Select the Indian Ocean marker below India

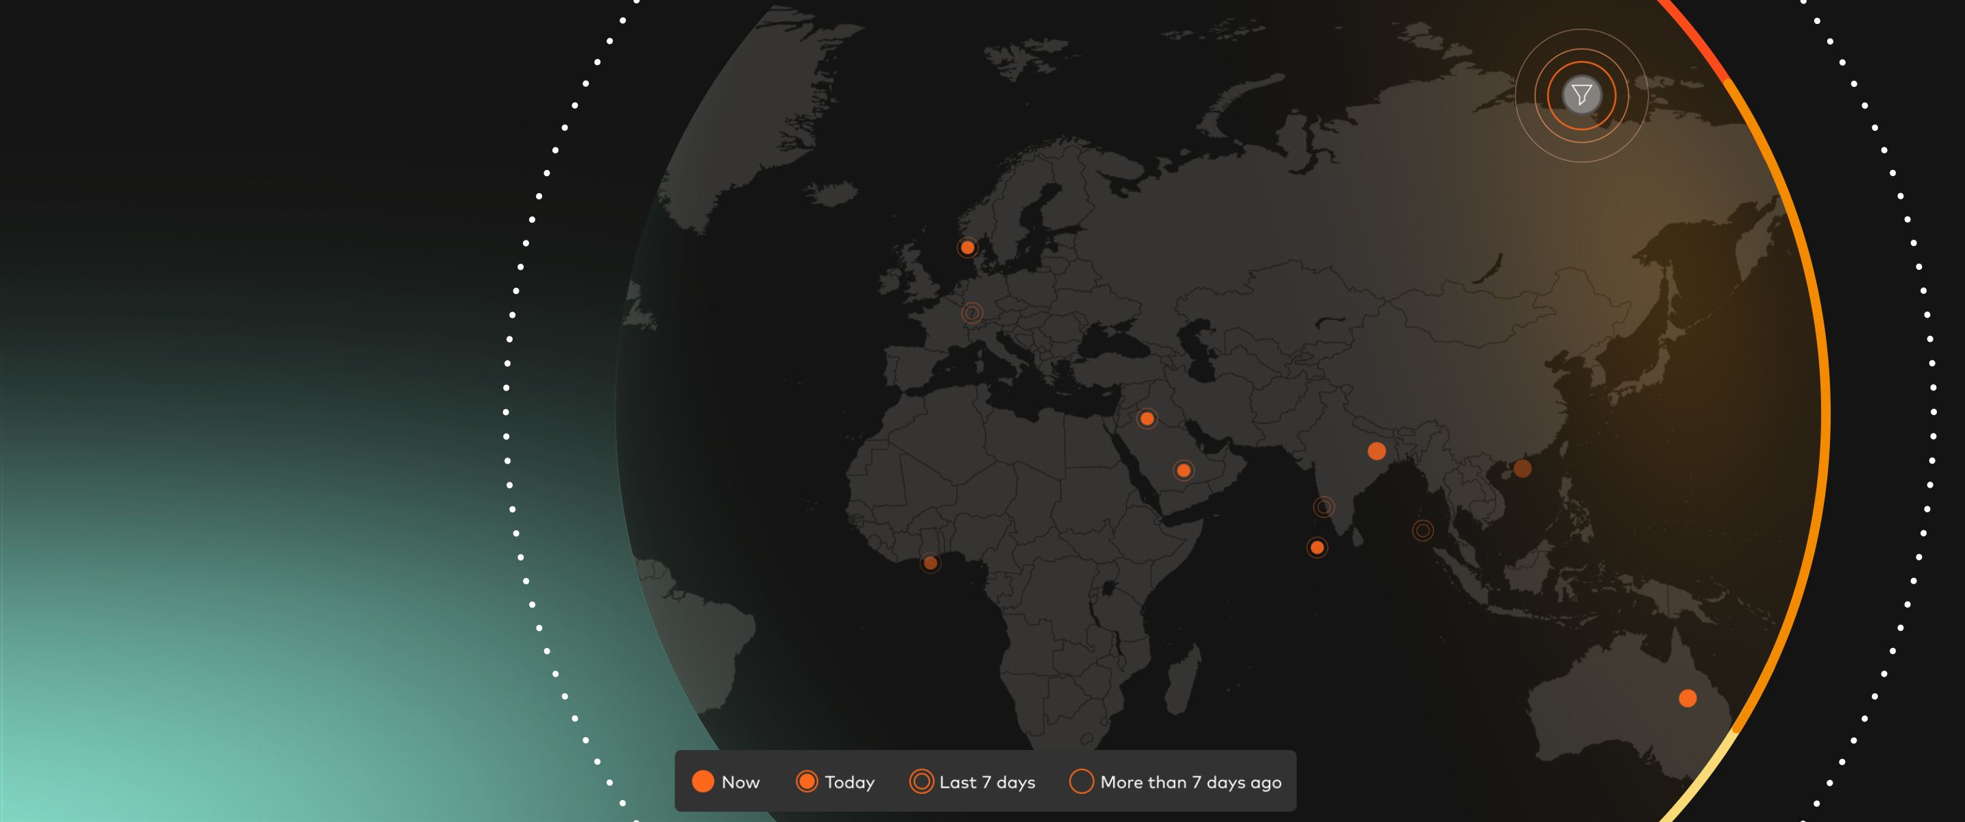[1317, 547]
